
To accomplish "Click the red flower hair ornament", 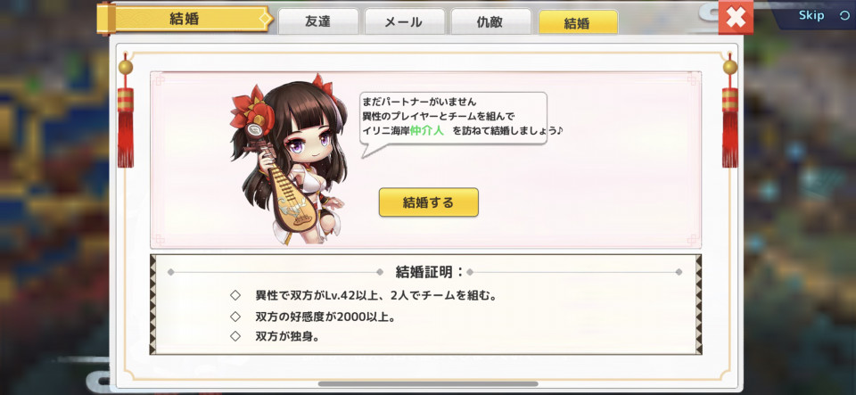I will [x=250, y=110].
